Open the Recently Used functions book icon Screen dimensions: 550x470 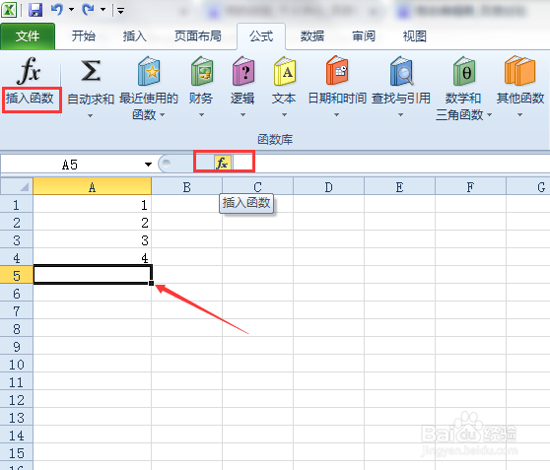(x=149, y=71)
